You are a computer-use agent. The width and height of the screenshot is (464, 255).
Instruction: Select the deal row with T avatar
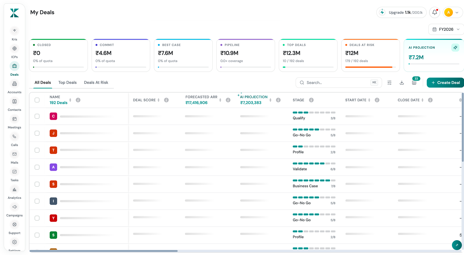(x=37, y=150)
